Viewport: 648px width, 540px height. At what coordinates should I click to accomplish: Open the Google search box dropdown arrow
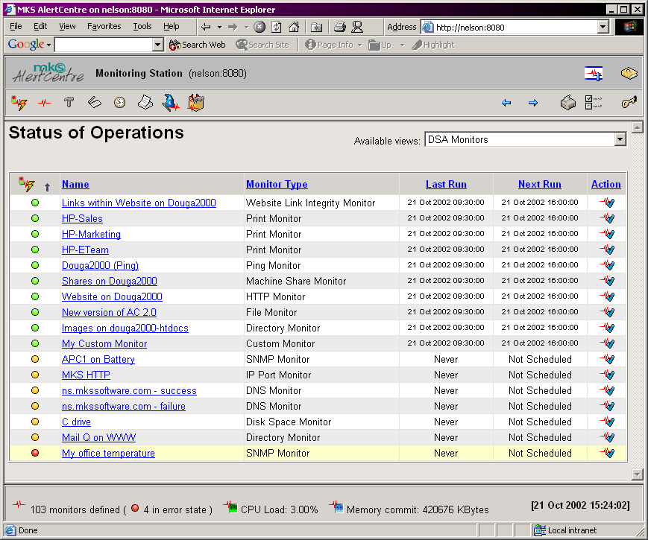157,45
